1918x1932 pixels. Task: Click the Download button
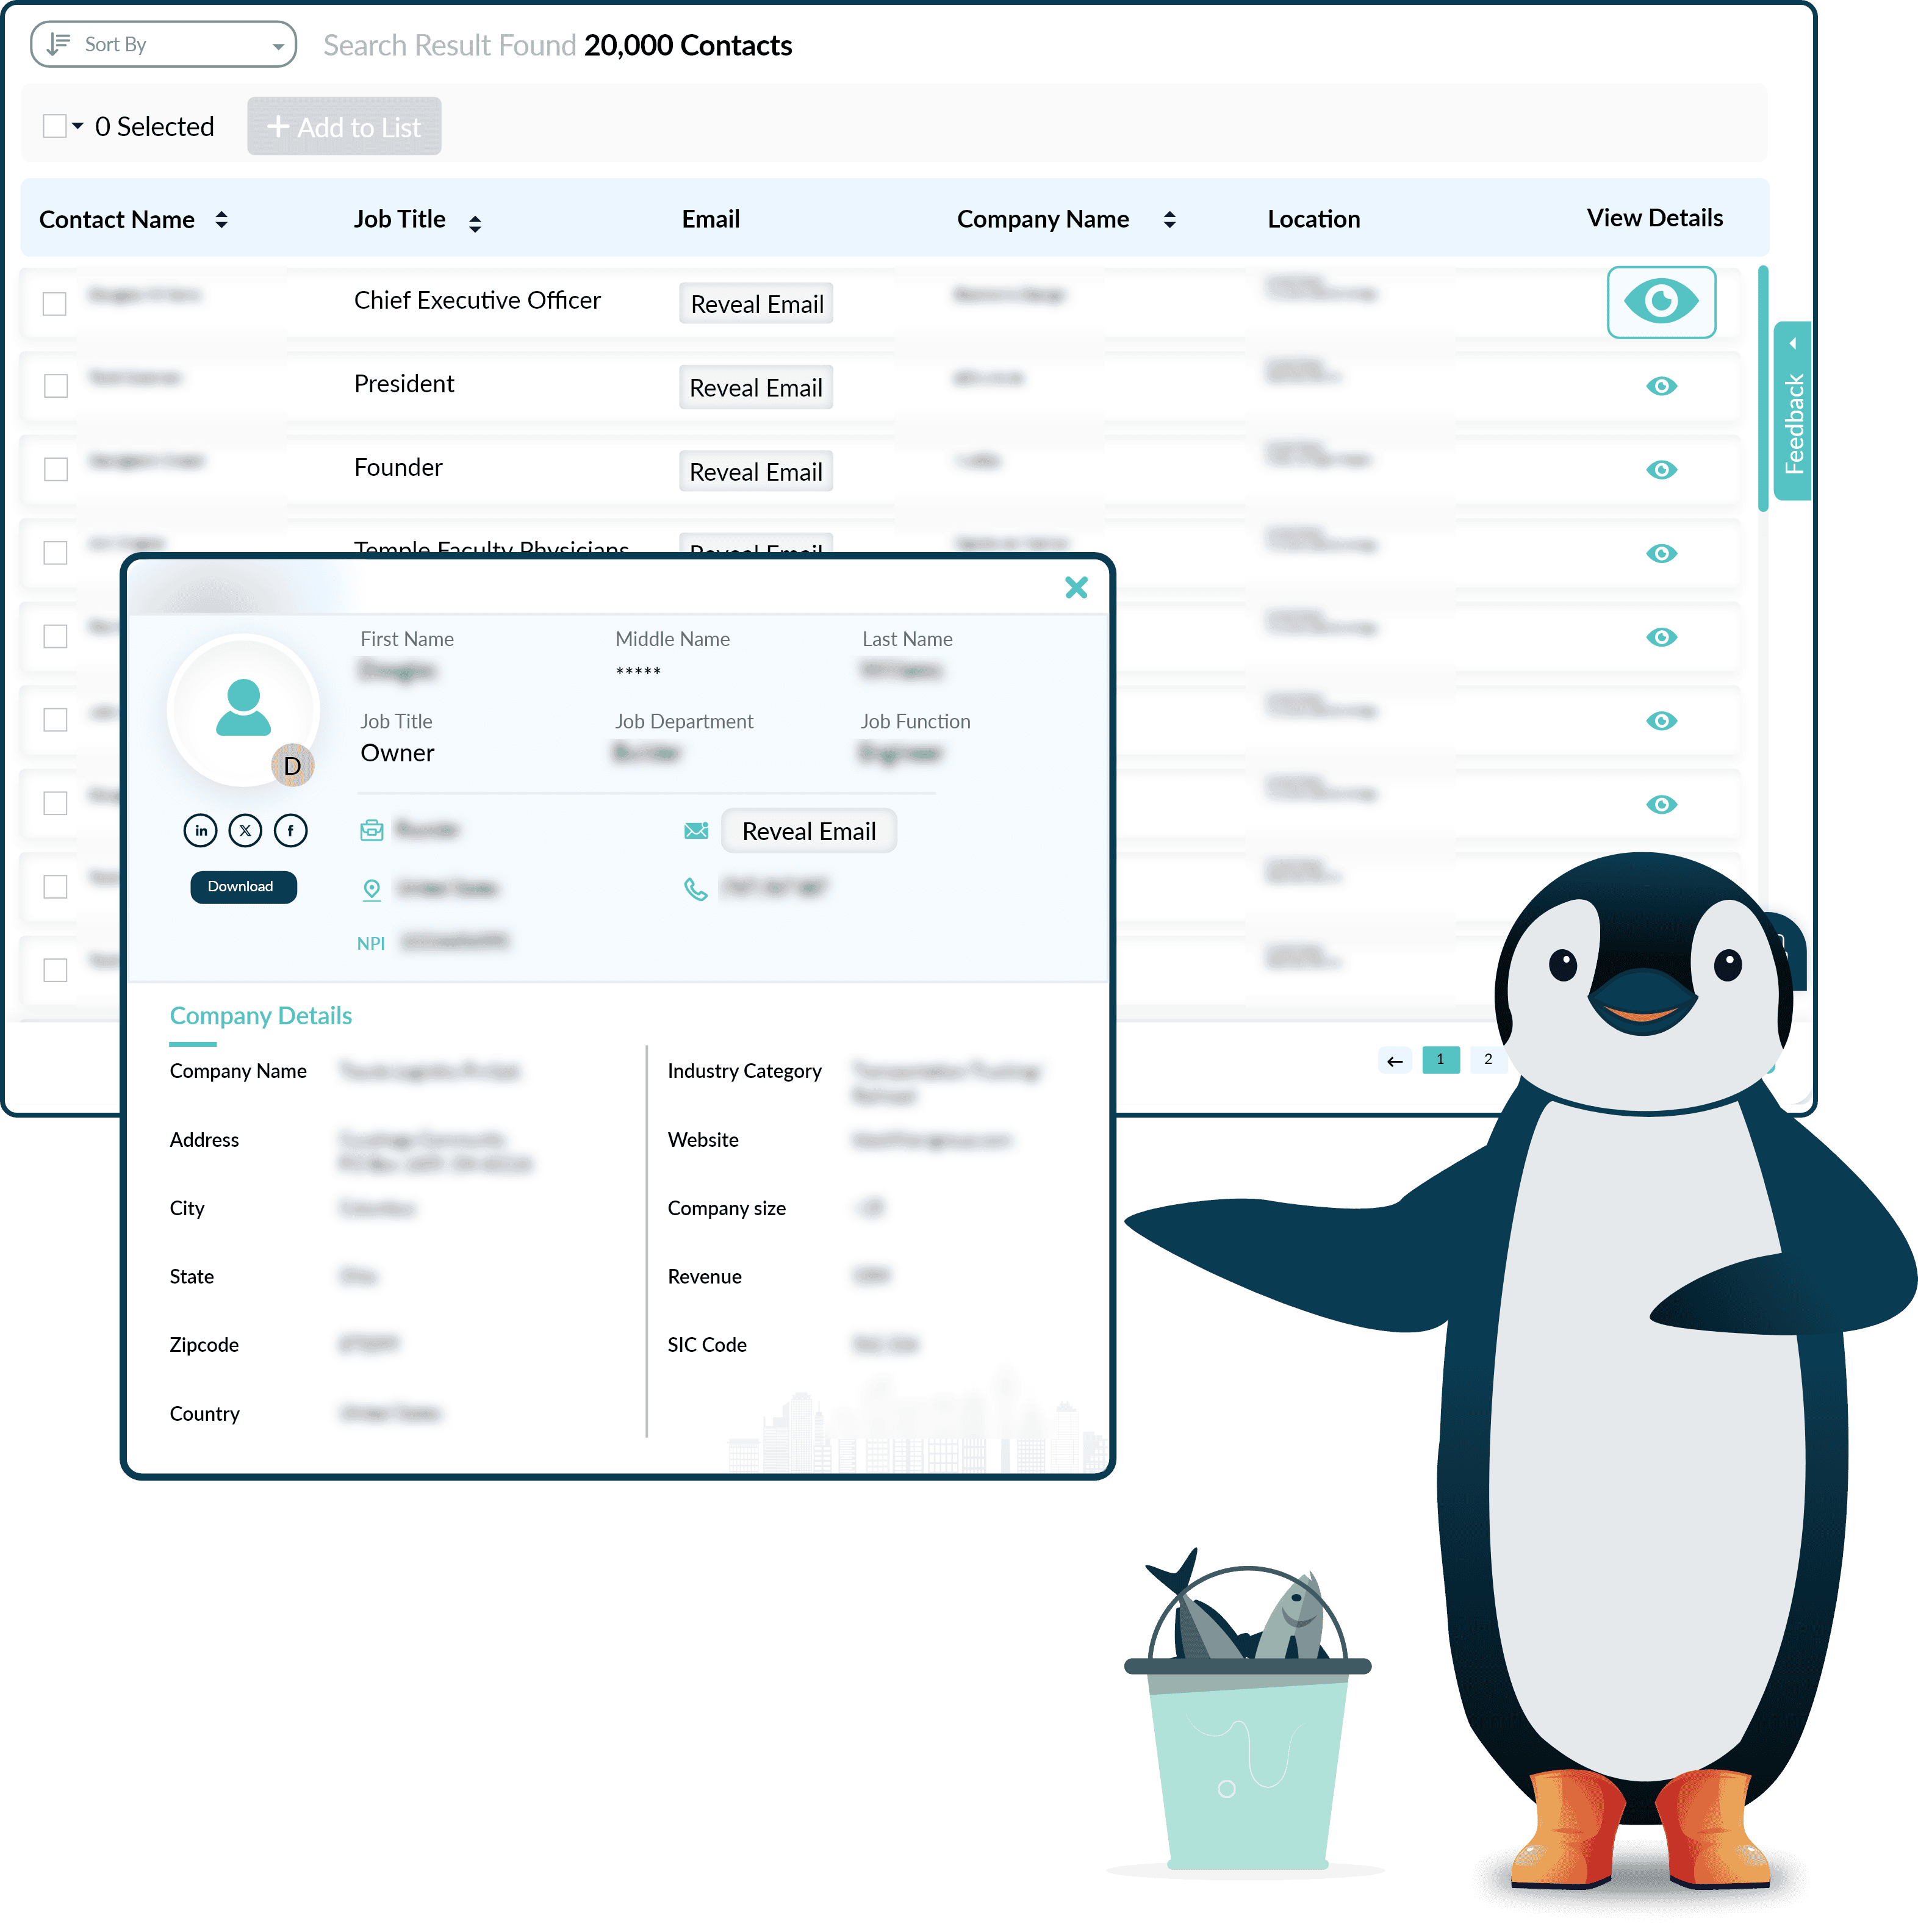(243, 887)
